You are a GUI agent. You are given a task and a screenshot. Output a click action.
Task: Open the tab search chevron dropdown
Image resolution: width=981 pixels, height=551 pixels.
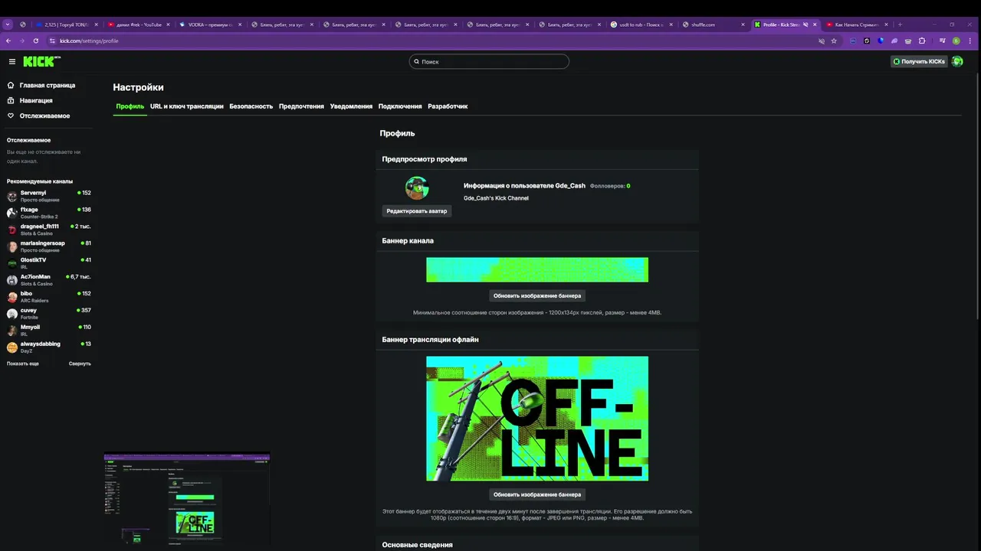(8, 24)
